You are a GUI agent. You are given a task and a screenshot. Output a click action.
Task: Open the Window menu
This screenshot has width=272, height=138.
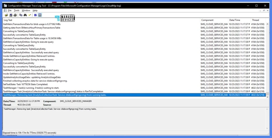pos(26,11)
